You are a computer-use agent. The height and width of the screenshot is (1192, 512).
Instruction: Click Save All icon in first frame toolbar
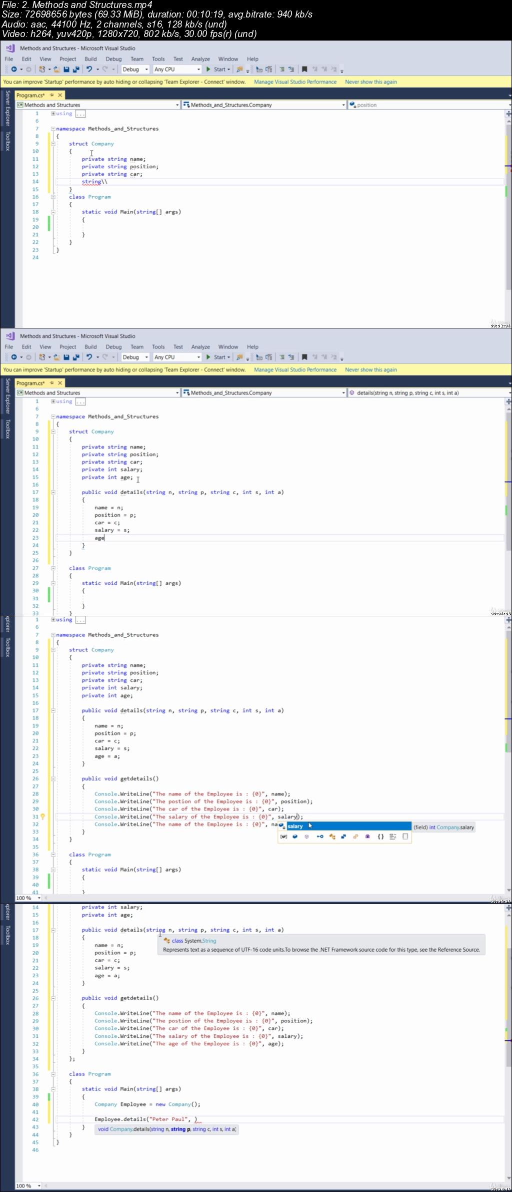coord(76,70)
